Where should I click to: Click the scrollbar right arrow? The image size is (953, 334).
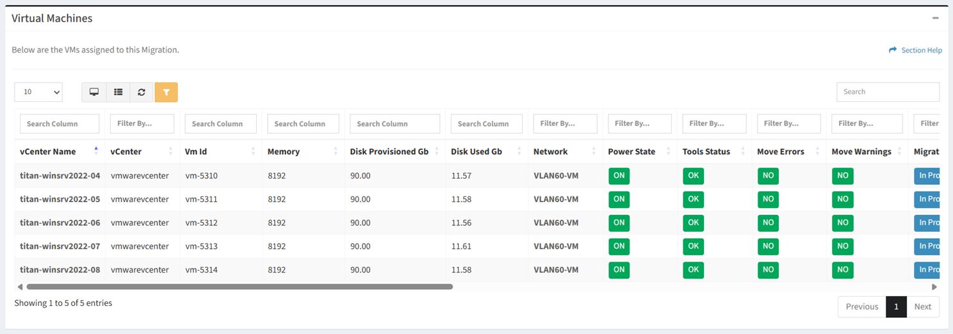[x=934, y=287]
